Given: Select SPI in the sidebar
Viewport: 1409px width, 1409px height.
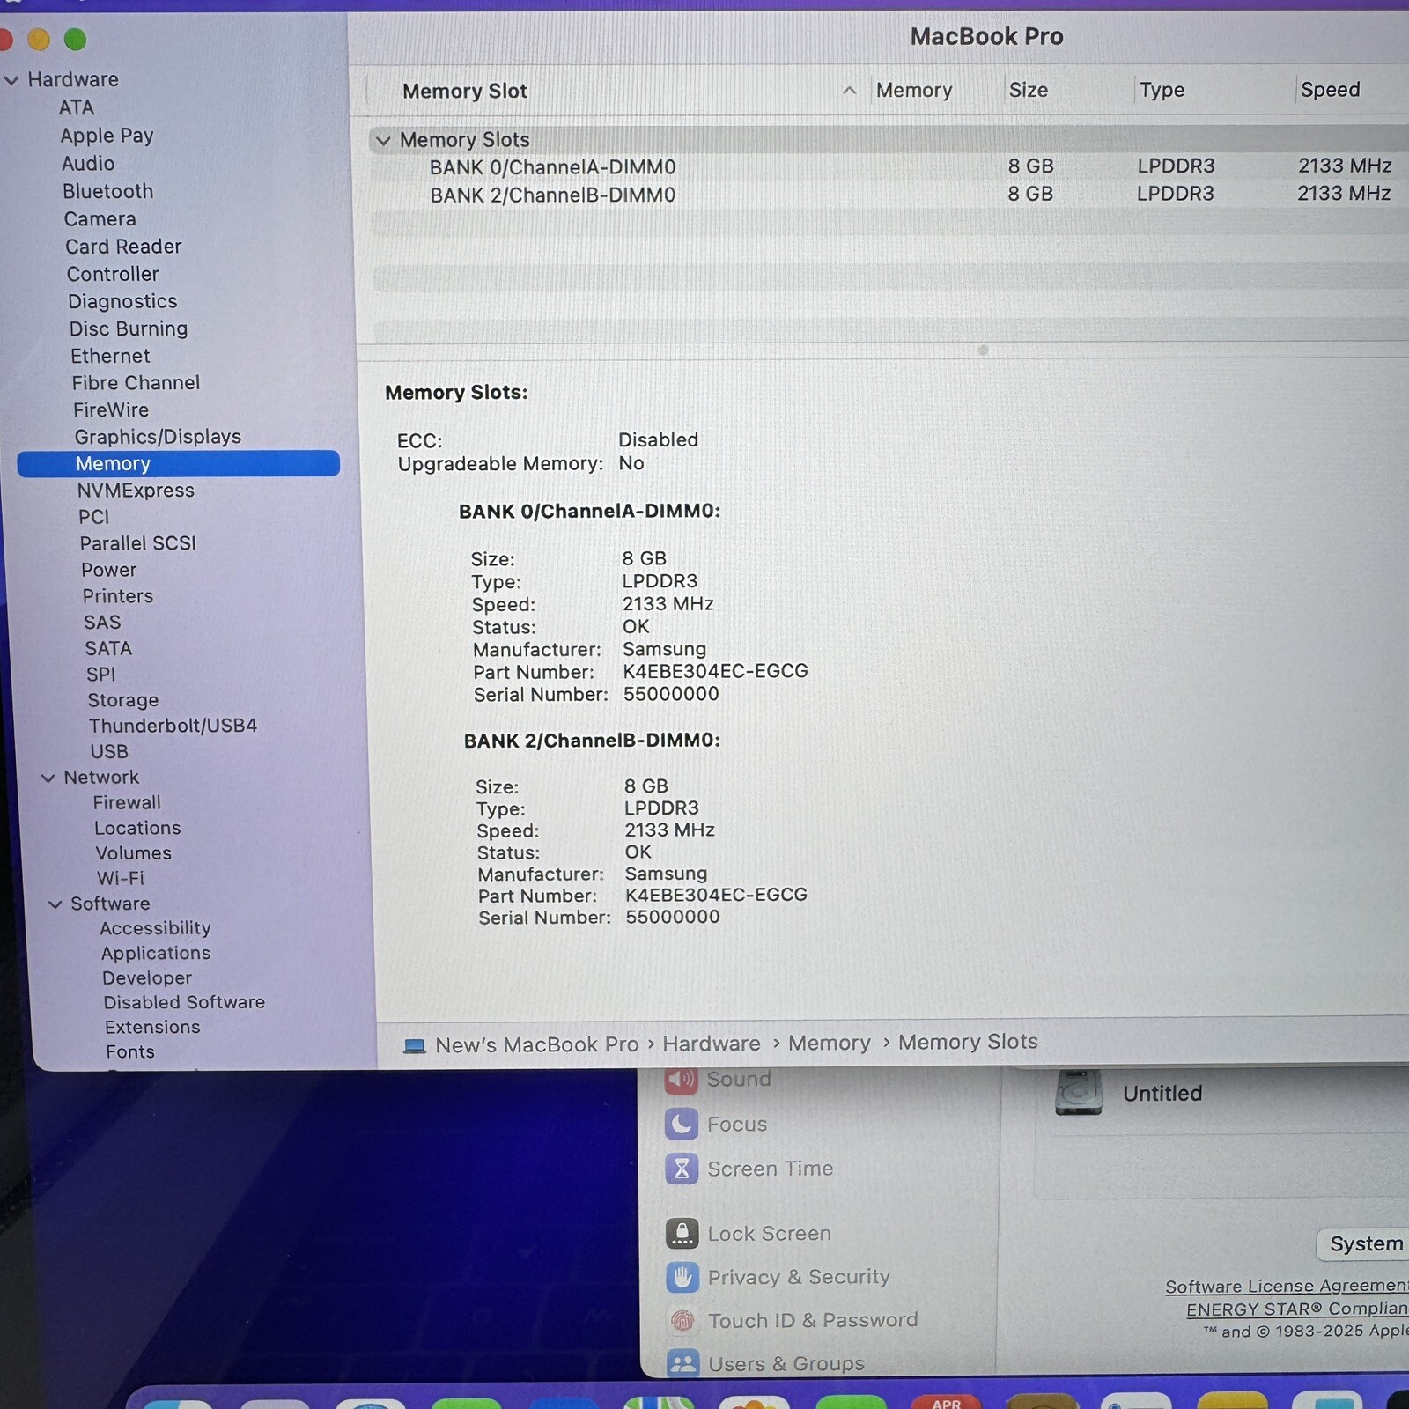Looking at the screenshot, I should point(100,675).
